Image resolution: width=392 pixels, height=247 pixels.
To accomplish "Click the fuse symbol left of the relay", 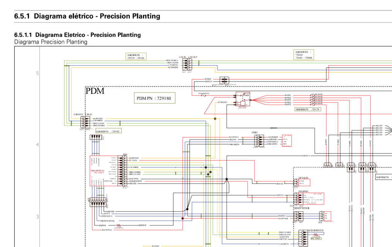I will [x=204, y=95].
